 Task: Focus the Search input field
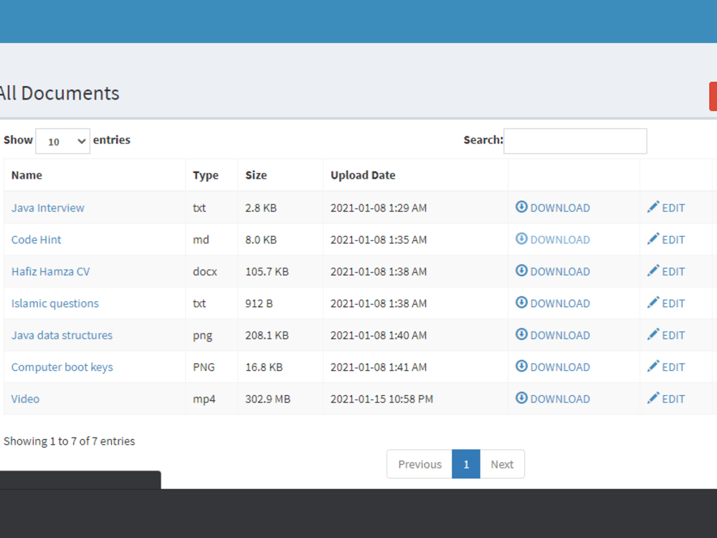coord(575,141)
